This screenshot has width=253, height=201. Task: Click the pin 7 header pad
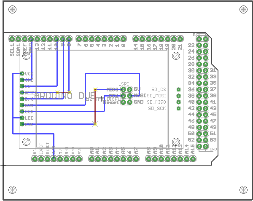click(79, 39)
